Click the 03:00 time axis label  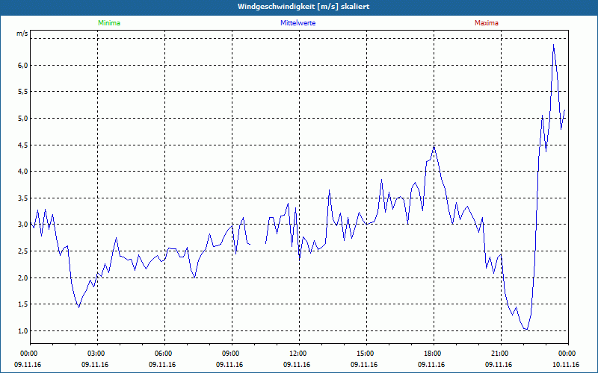click(97, 354)
